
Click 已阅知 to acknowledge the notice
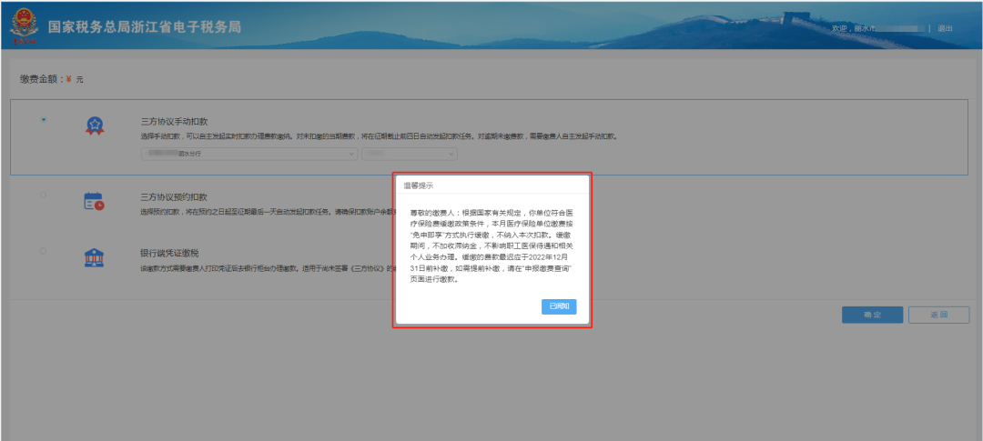point(558,306)
